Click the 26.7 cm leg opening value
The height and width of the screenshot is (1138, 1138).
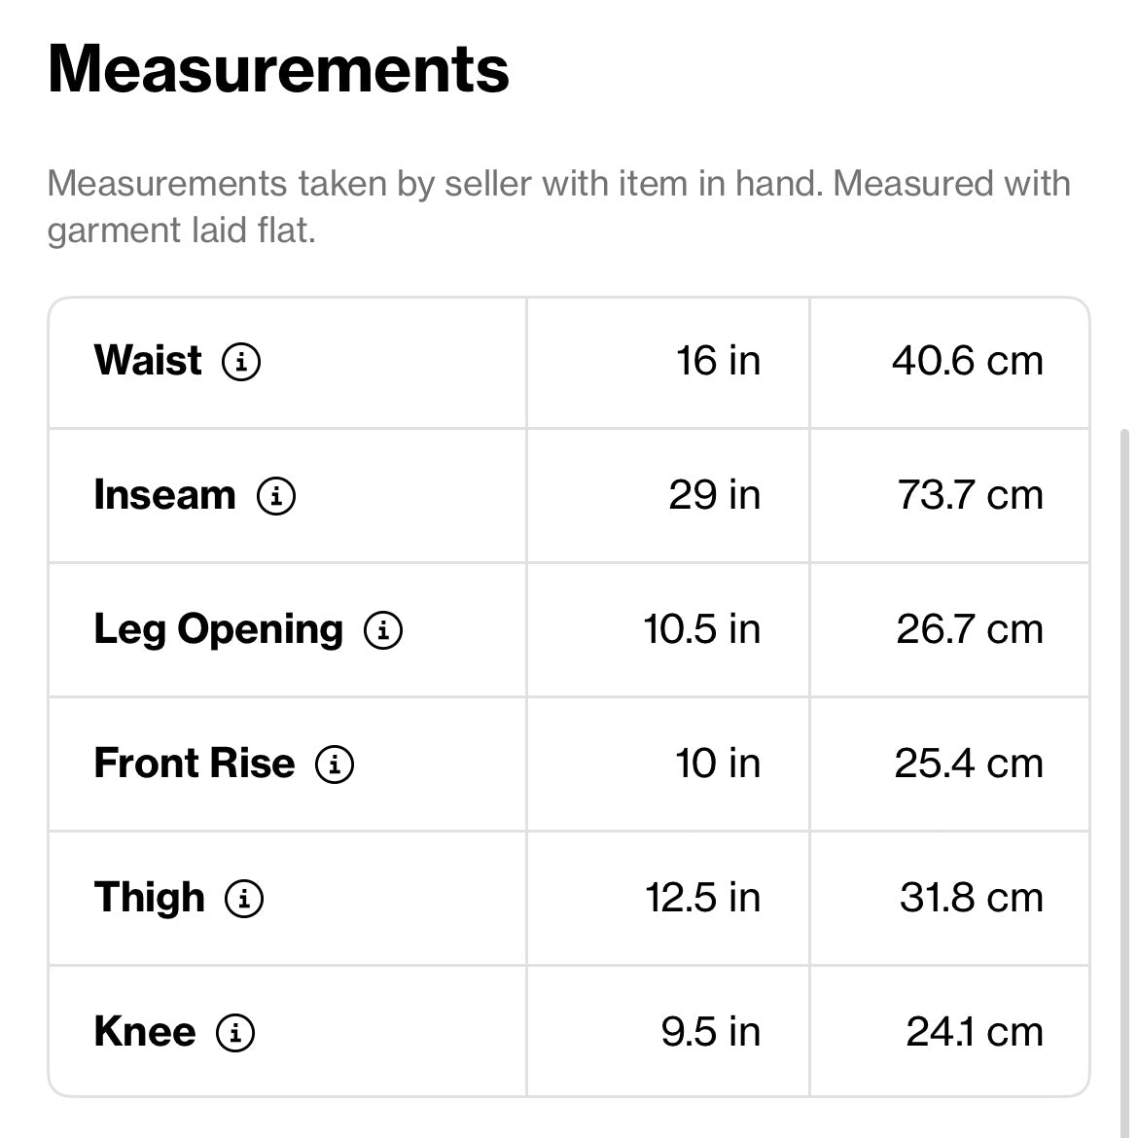pos(969,629)
